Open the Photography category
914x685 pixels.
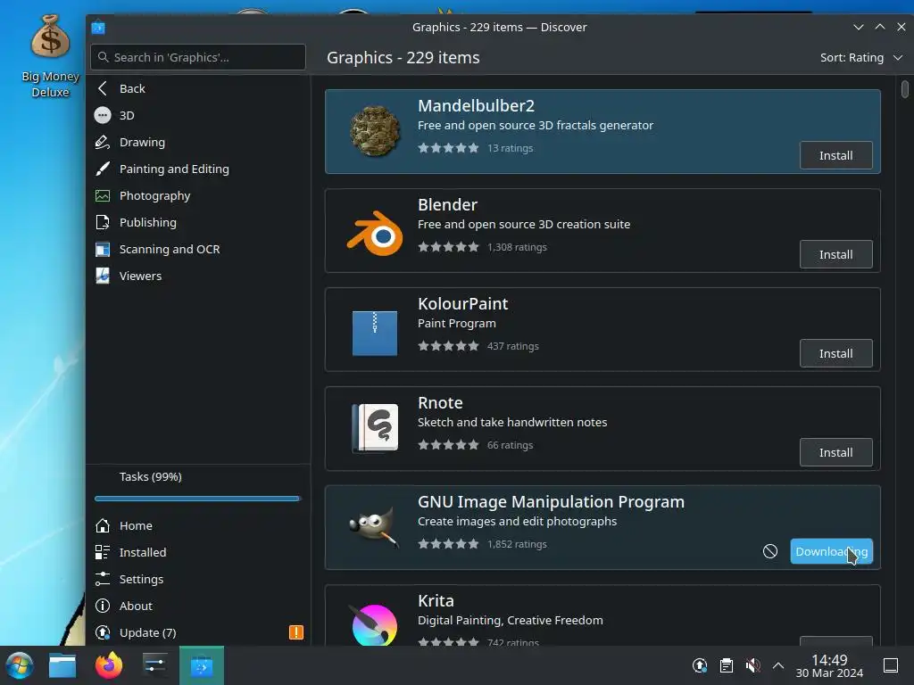click(198, 195)
